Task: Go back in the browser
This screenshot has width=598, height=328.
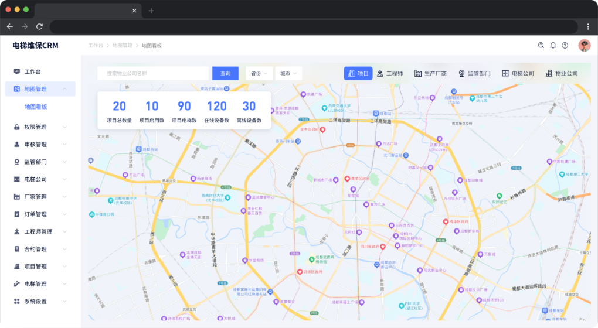Action: coord(10,27)
